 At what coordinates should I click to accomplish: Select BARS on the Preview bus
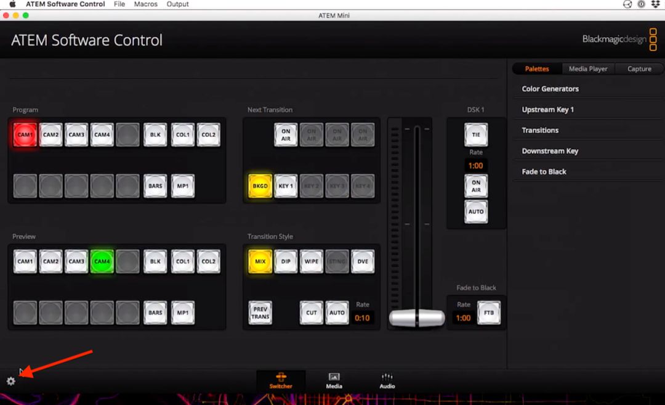coord(155,313)
